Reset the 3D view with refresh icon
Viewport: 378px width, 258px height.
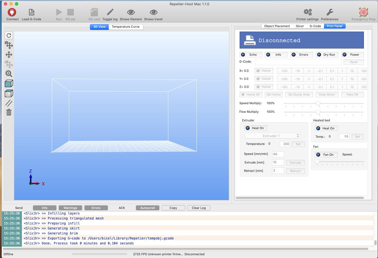[9, 35]
